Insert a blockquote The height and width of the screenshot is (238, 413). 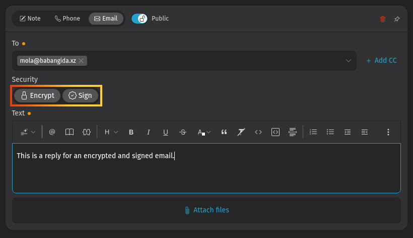[224, 132]
